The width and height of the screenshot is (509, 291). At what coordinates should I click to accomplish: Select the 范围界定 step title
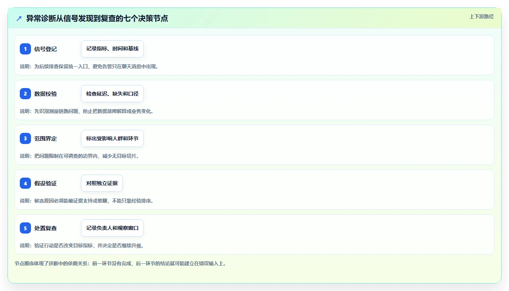[46, 138]
